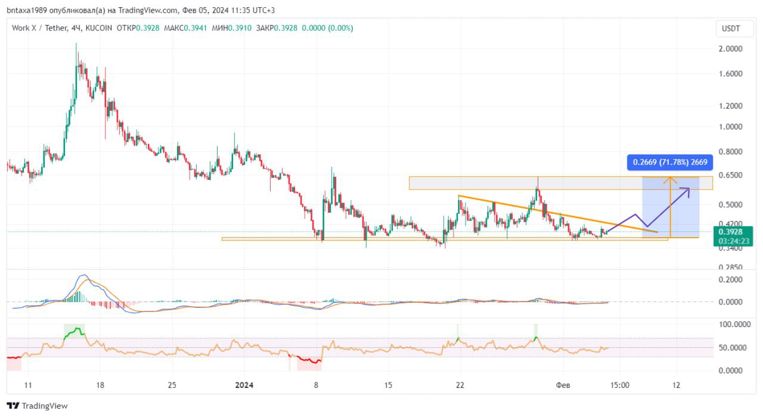
Task: Click the 2.0000 price scale label
Action: point(731,49)
